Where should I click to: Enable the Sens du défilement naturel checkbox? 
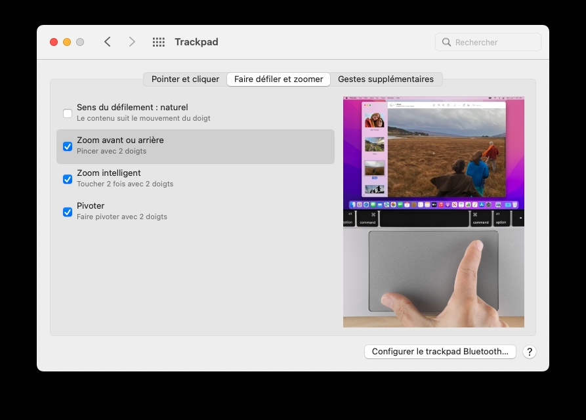(x=68, y=113)
